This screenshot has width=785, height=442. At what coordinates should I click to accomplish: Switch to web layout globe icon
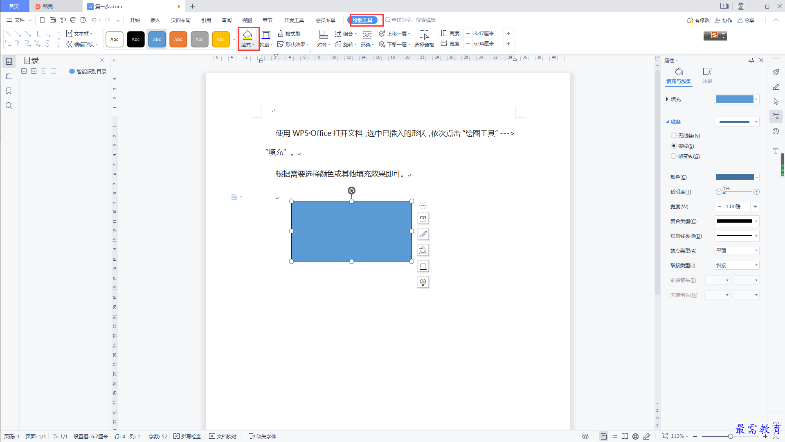(635, 436)
